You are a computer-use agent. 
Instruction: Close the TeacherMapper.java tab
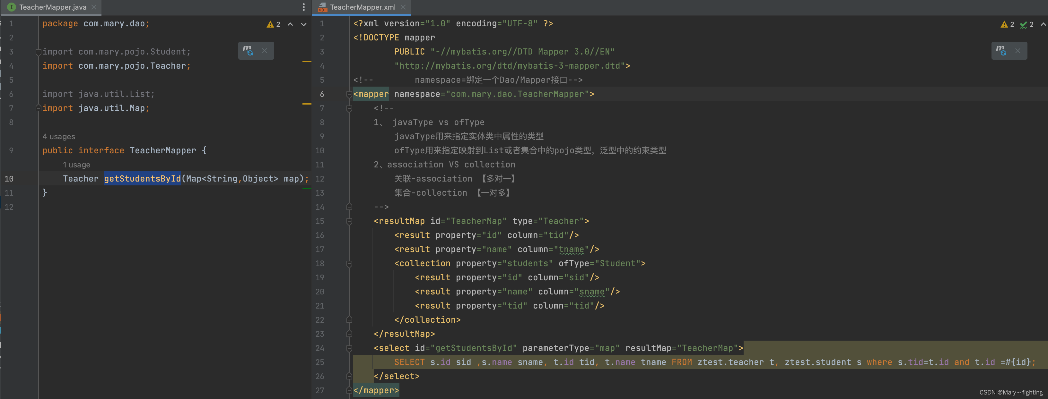click(94, 7)
